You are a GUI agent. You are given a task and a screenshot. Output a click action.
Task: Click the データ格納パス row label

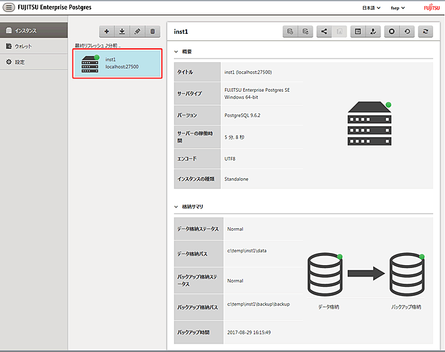coord(199,254)
